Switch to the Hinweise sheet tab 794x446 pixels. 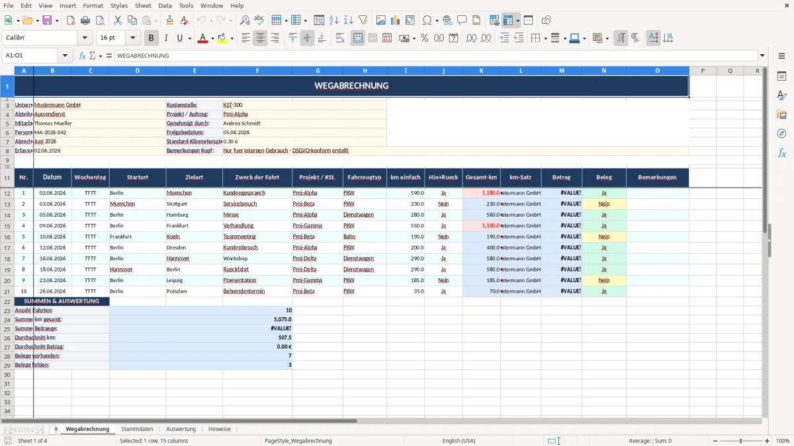pyautogui.click(x=220, y=429)
